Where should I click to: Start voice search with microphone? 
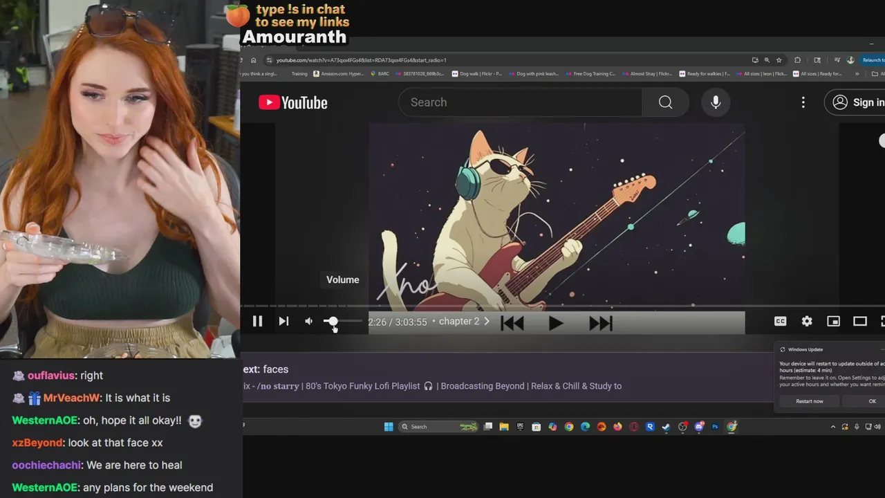[x=716, y=102]
